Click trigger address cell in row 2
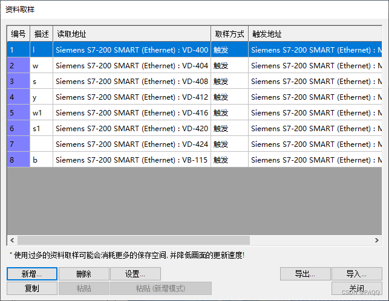The height and width of the screenshot is (301, 389). click(315, 65)
